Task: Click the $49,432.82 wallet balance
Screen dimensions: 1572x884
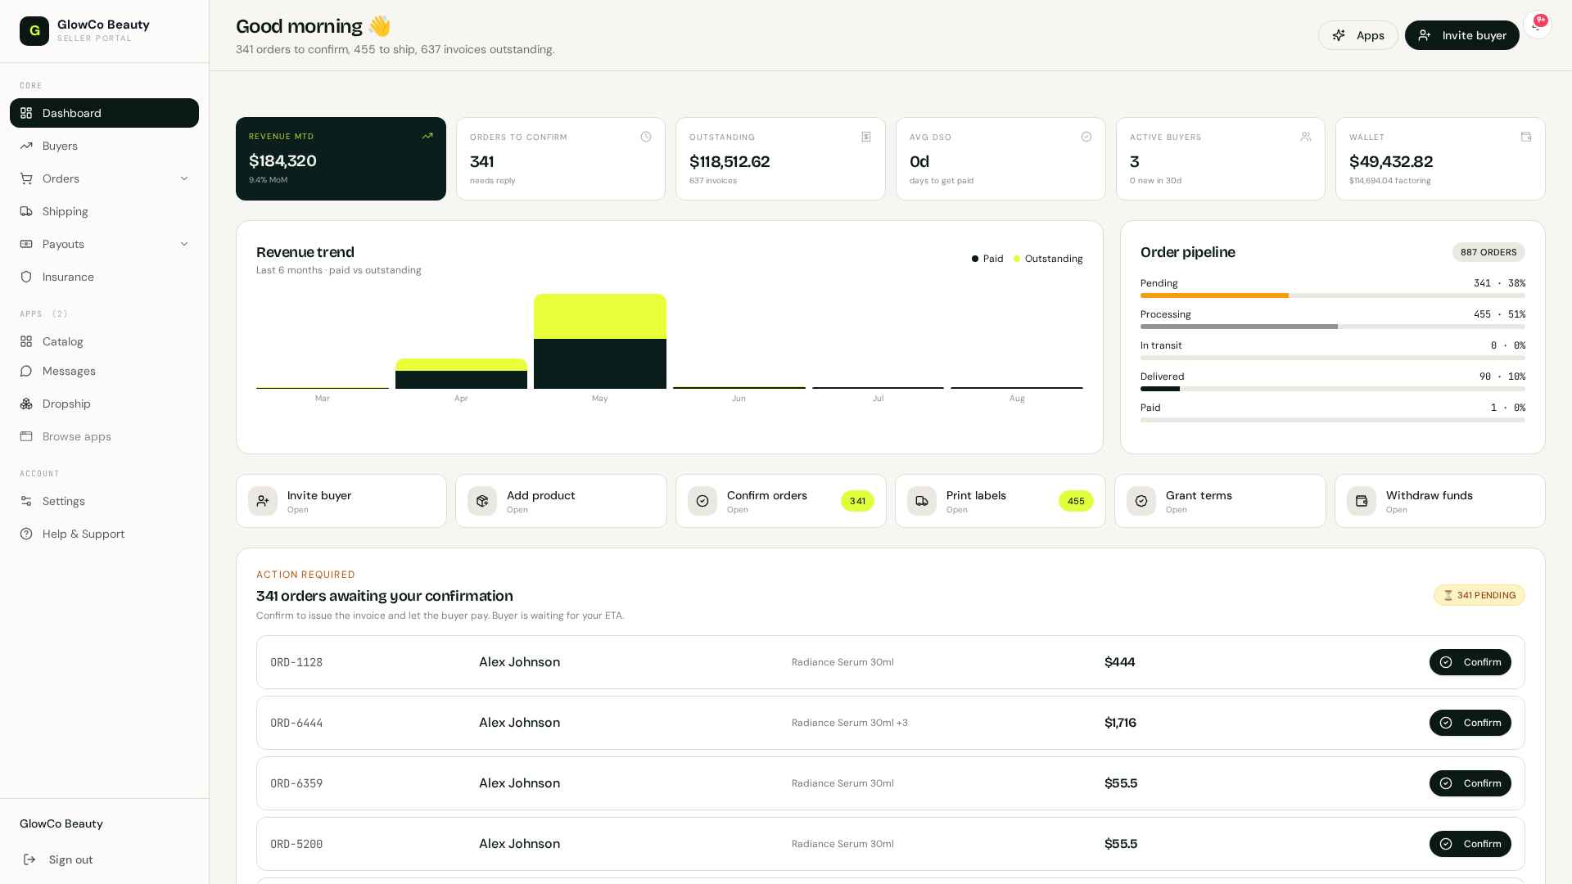Action: [x=1391, y=161]
